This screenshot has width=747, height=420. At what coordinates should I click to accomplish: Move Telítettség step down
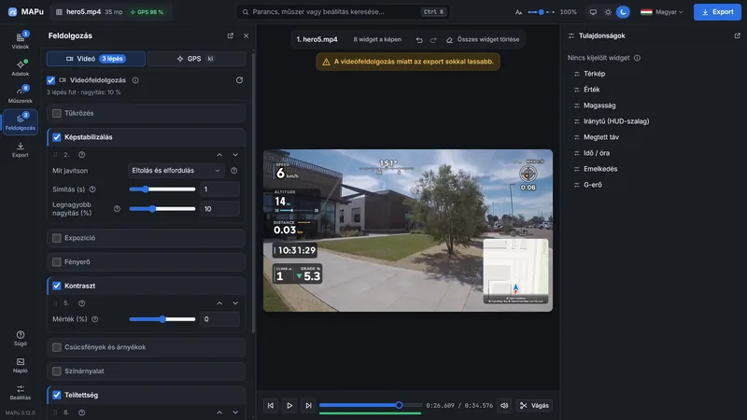235,413
